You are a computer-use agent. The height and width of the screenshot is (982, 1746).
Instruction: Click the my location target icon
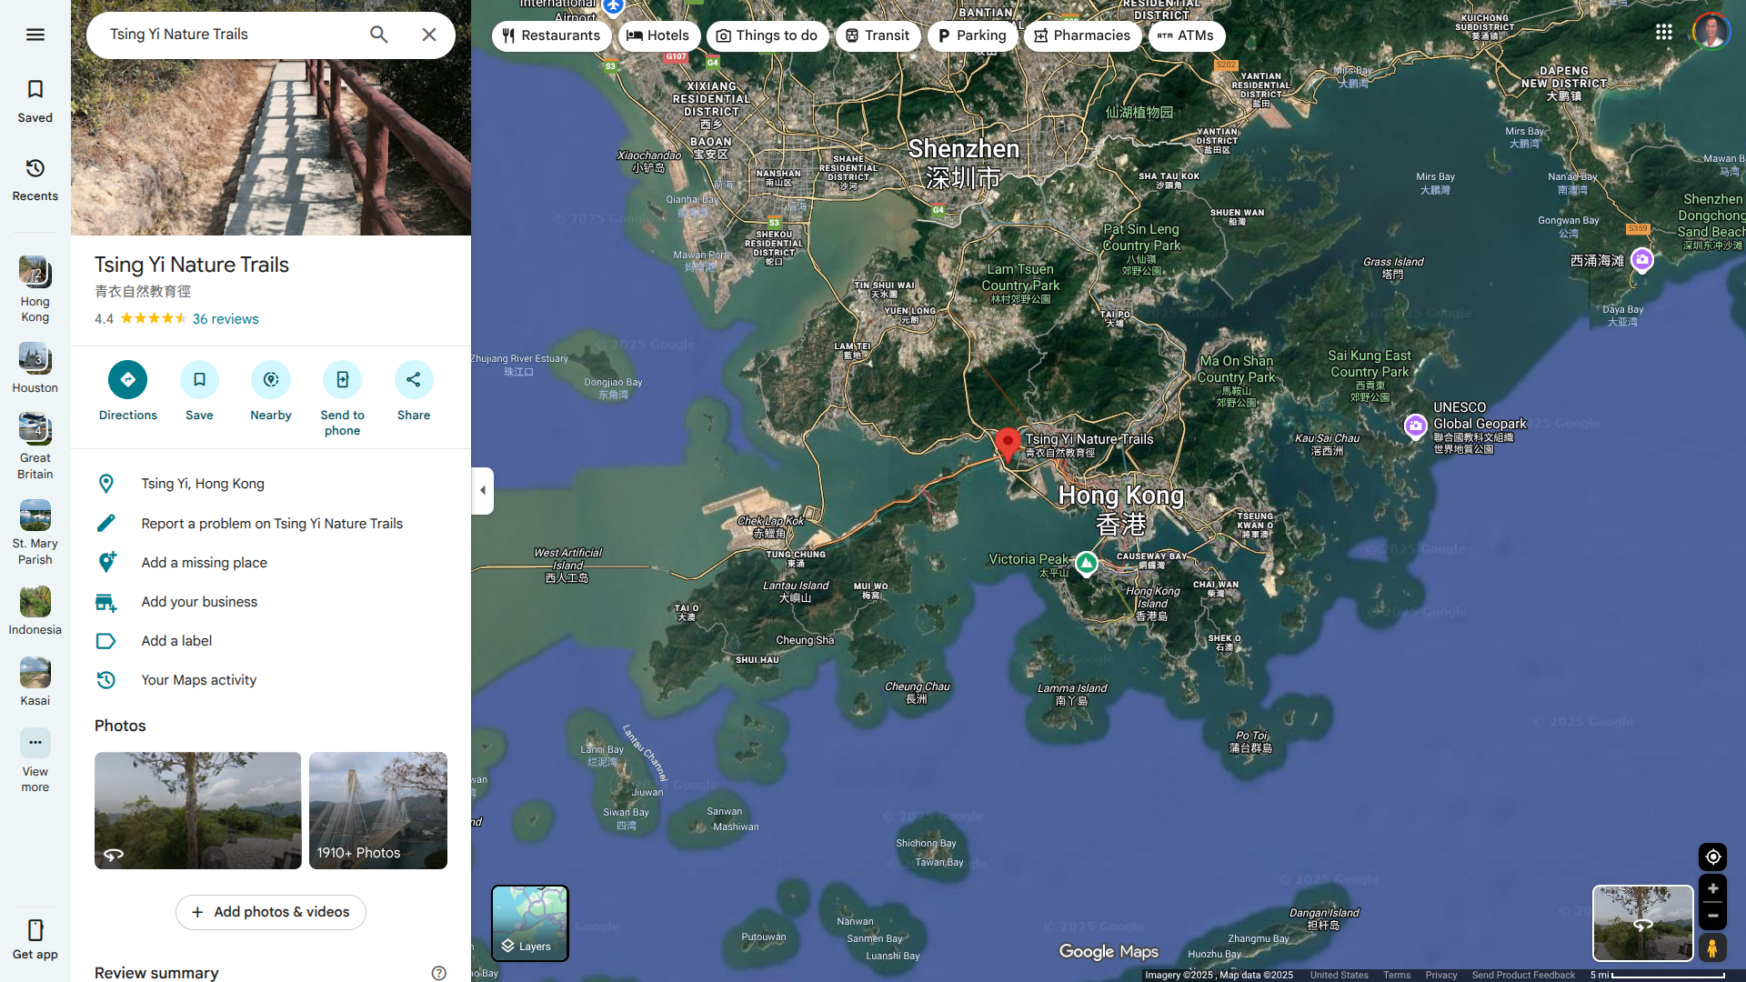click(x=1712, y=857)
